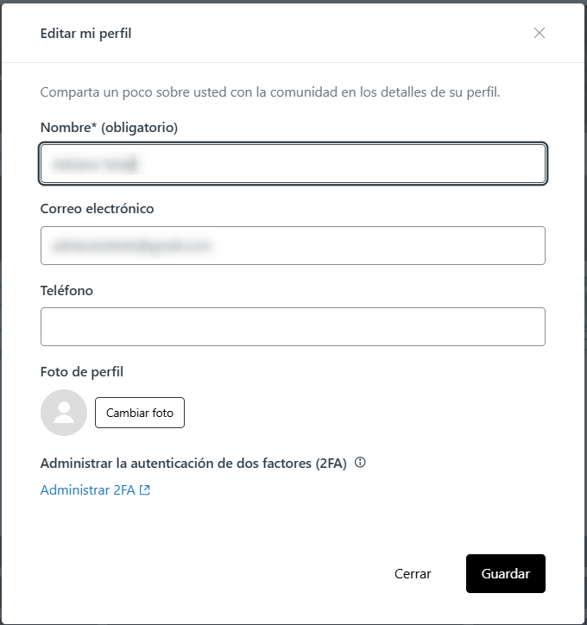The width and height of the screenshot is (587, 625).
Task: Click the Editar mi perfil dialog title
Action: point(85,34)
